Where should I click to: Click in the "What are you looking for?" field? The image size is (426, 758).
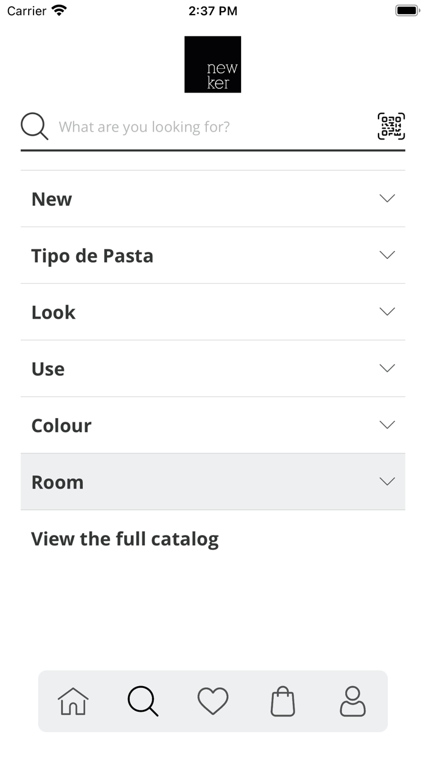click(207, 127)
